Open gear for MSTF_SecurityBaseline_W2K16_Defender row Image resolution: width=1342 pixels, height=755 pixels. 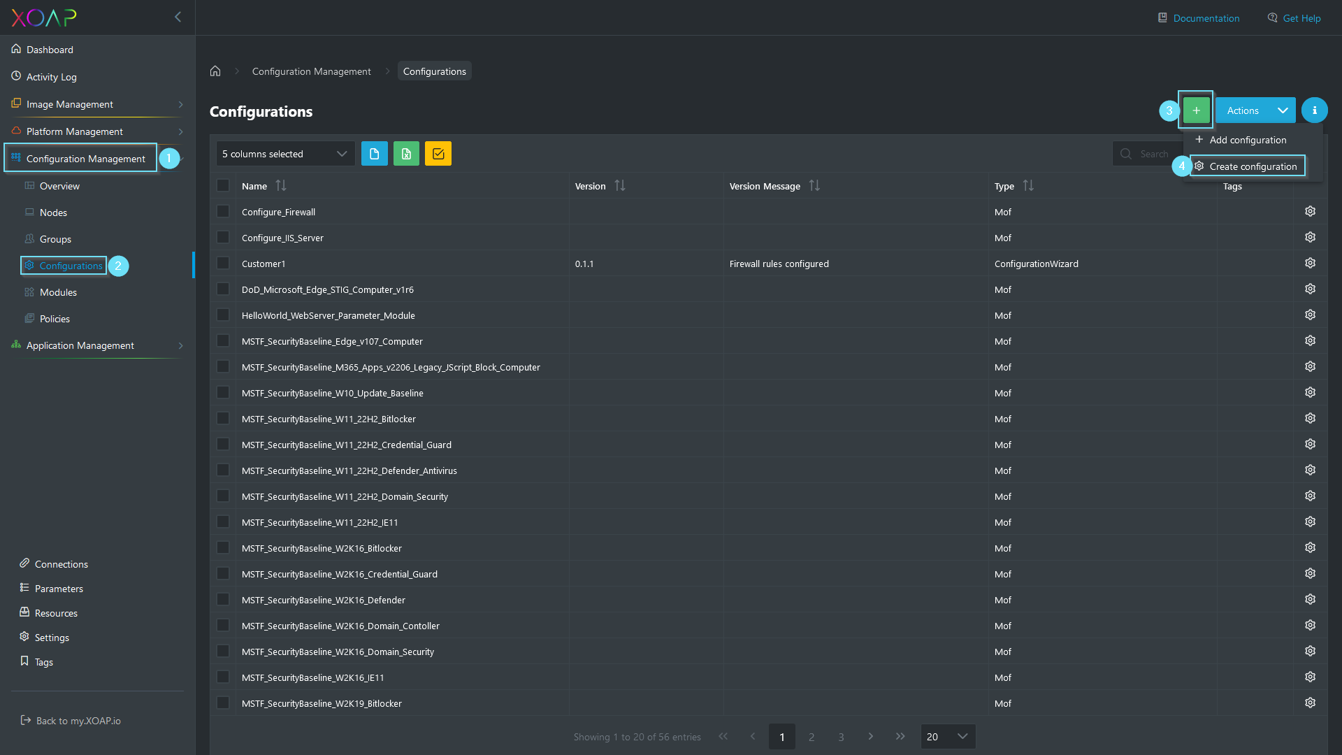(x=1310, y=599)
